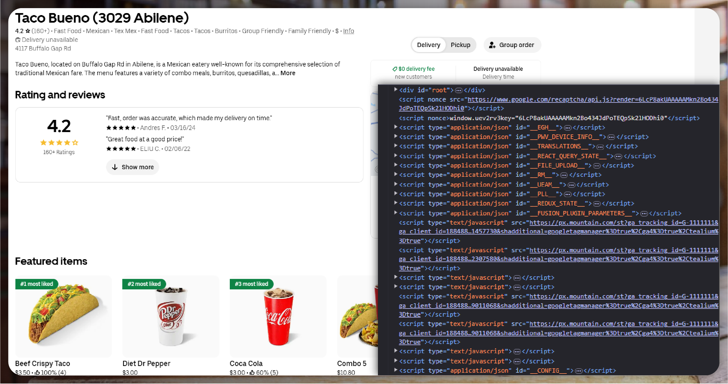The height and width of the screenshot is (384, 728).
Task: Click the down arrow icon in Show more
Action: [115, 167]
